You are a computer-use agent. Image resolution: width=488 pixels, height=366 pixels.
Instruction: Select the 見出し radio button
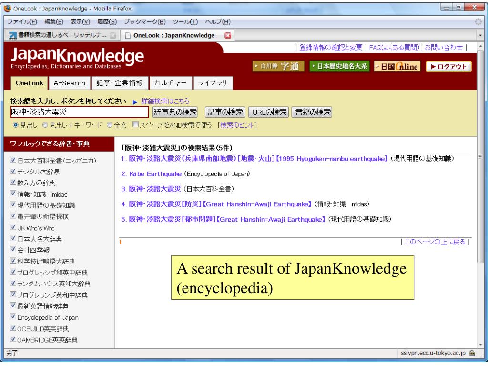click(15, 125)
